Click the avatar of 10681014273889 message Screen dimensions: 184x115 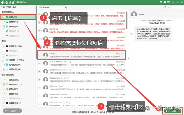point(45,88)
